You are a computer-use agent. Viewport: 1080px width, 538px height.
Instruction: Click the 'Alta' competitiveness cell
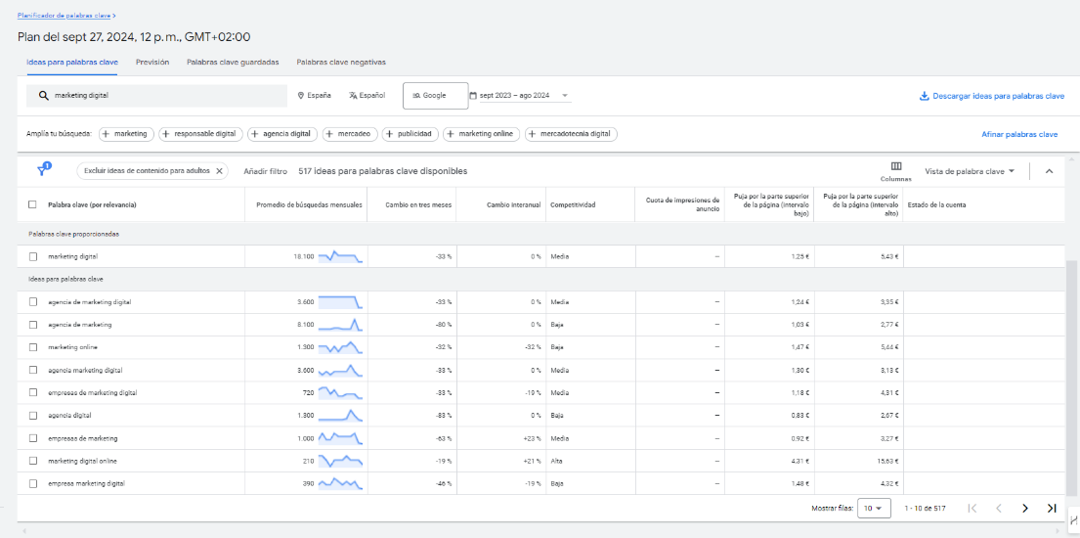556,461
